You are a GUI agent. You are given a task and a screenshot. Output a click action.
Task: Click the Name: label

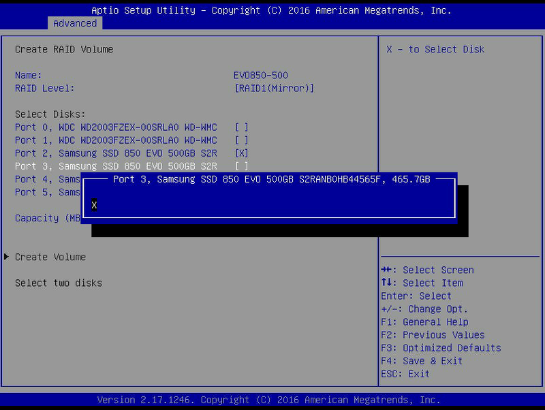point(28,75)
